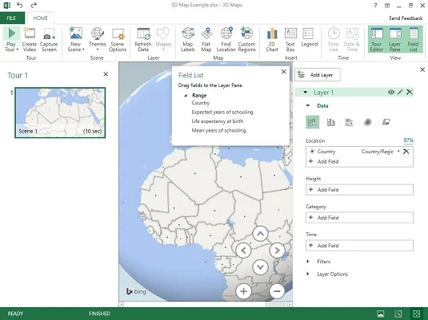Insert a 2D Chart
Screen dimensions: 428x320
click(x=272, y=39)
